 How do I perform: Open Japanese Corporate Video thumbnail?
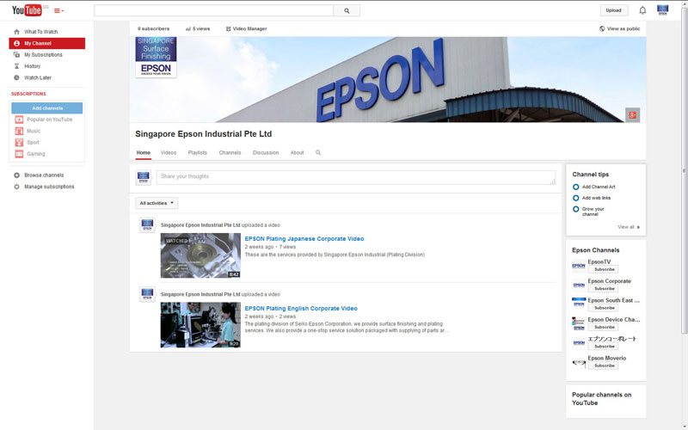click(200, 255)
